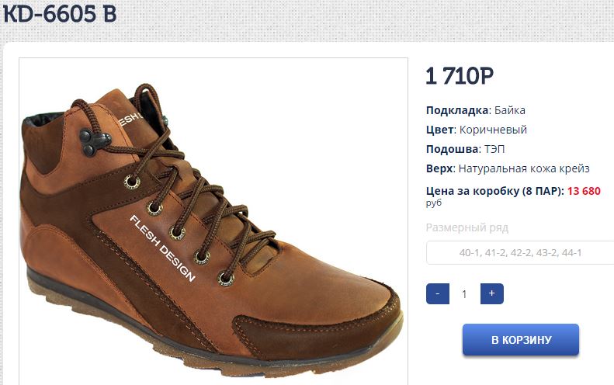Decrease quantity with the minus button

pyautogui.click(x=438, y=293)
